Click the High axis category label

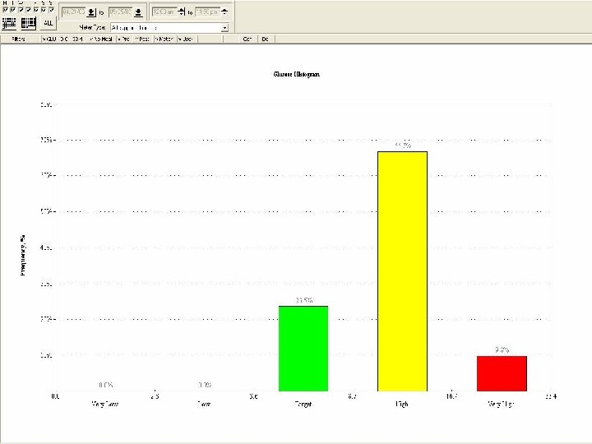pyautogui.click(x=402, y=404)
